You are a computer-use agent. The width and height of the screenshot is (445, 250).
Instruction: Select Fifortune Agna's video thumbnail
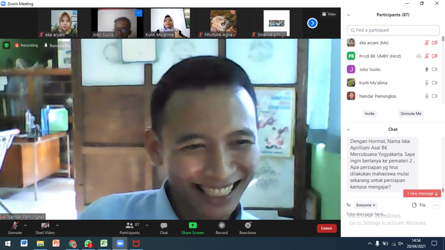pyautogui.click(x=223, y=23)
